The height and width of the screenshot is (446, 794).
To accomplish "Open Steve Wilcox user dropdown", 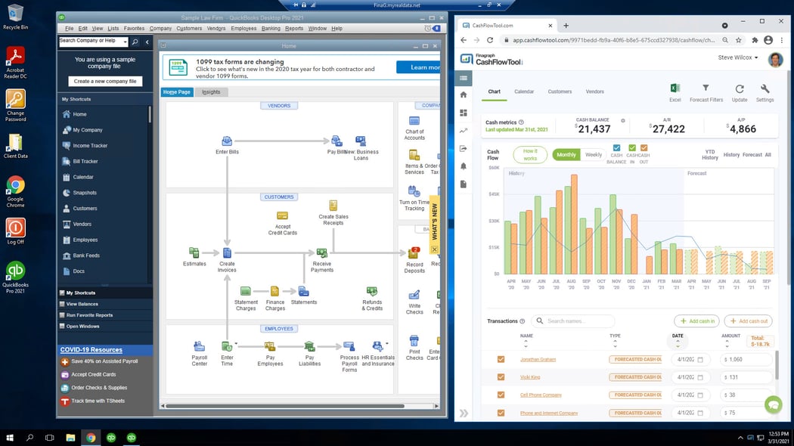I will point(738,57).
